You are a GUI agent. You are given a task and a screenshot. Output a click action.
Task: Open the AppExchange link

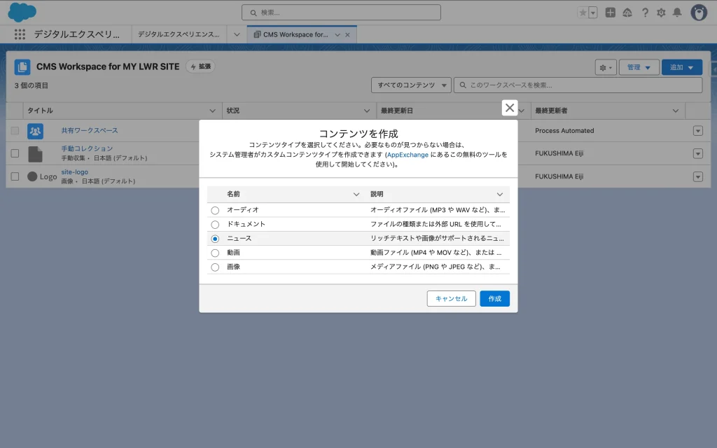(406, 154)
